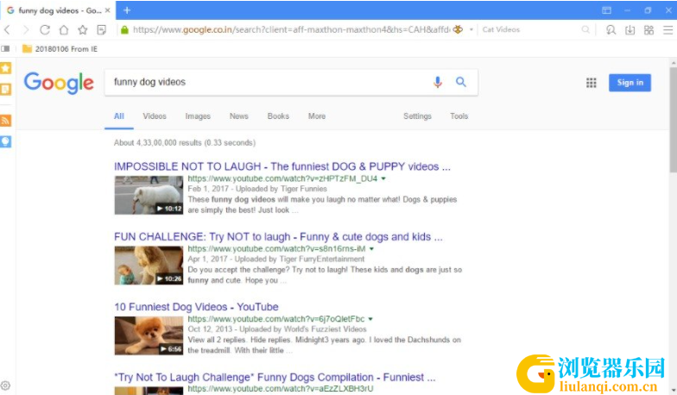
Task: Open the Maxthon main menu hamburger icon
Action: coord(668,29)
